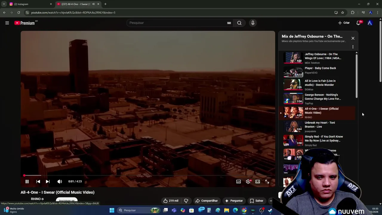
Task: Reload the current page
Action: pyautogui.click(x=19, y=13)
